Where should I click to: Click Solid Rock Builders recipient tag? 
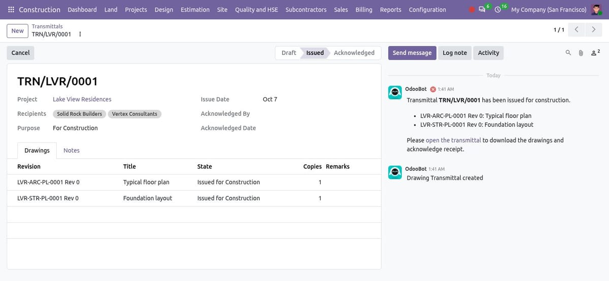tap(80, 114)
